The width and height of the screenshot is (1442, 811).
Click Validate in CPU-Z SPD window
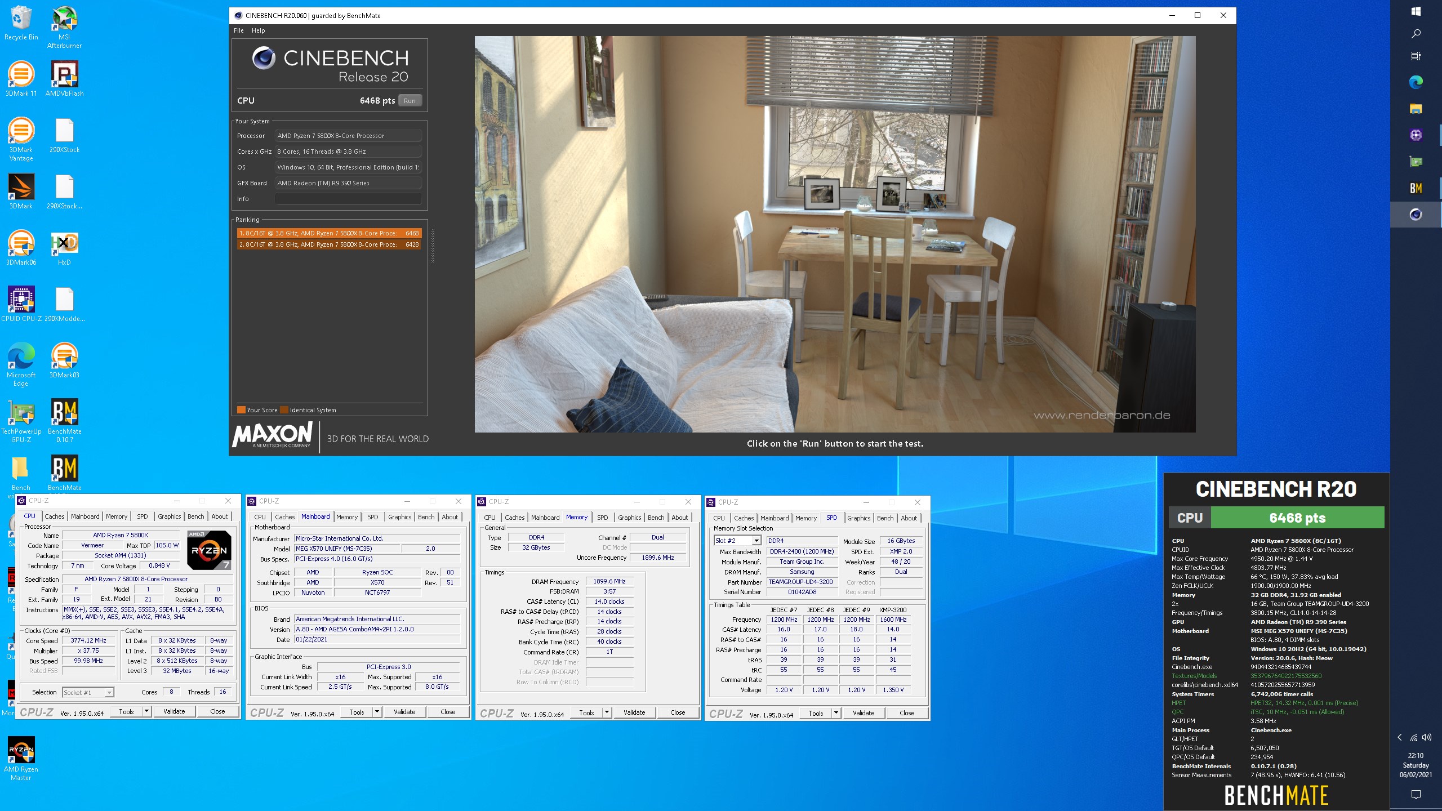(864, 713)
